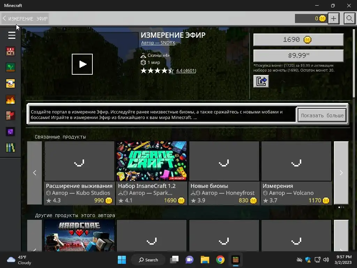This screenshot has height=268, width=357.
Task: Open taskbar Search box
Action: tap(148, 260)
